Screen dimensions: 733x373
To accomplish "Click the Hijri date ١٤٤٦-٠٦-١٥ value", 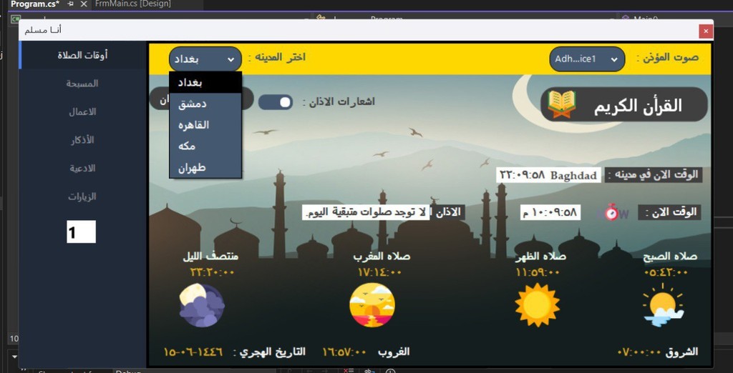I will 193,352.
